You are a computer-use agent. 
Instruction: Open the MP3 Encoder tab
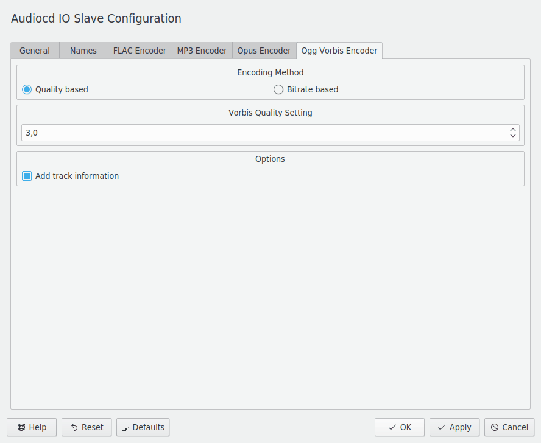pos(202,51)
